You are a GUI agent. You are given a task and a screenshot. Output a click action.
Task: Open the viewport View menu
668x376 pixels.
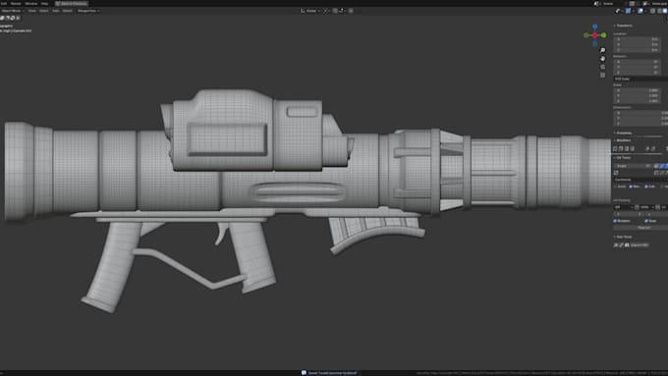32,11
